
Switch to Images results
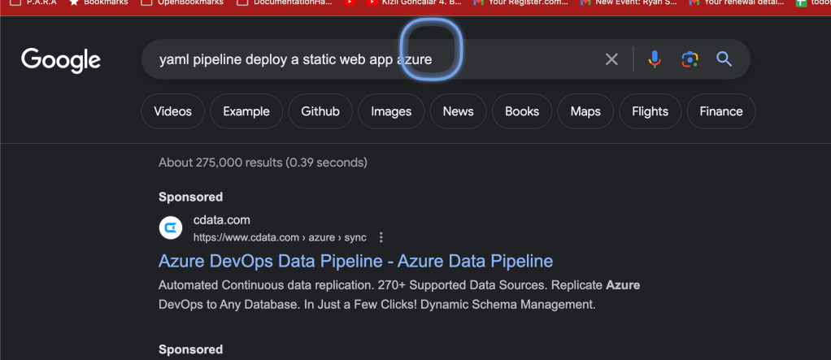[x=391, y=111]
